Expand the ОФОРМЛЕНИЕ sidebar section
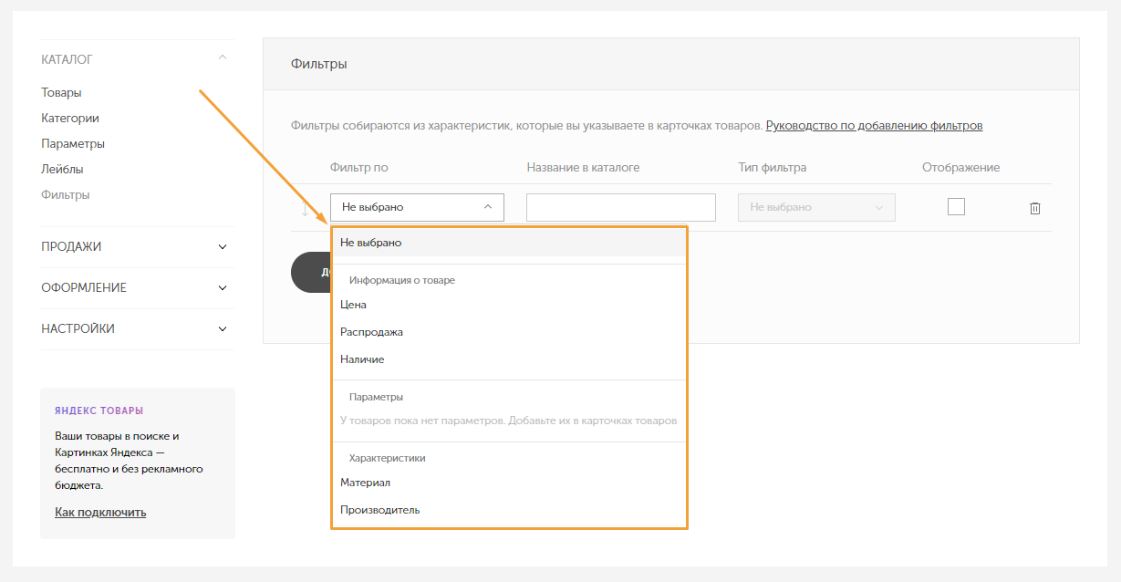The width and height of the screenshot is (1121, 582). 223,288
